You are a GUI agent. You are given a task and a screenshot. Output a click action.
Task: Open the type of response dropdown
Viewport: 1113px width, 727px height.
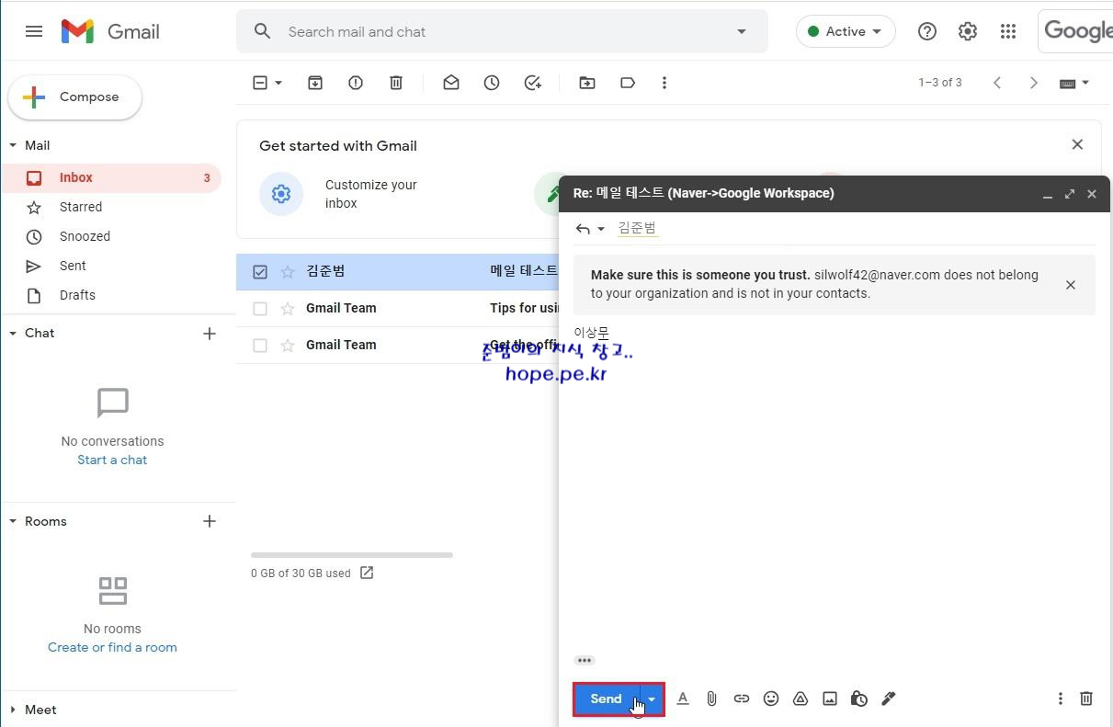(x=590, y=228)
